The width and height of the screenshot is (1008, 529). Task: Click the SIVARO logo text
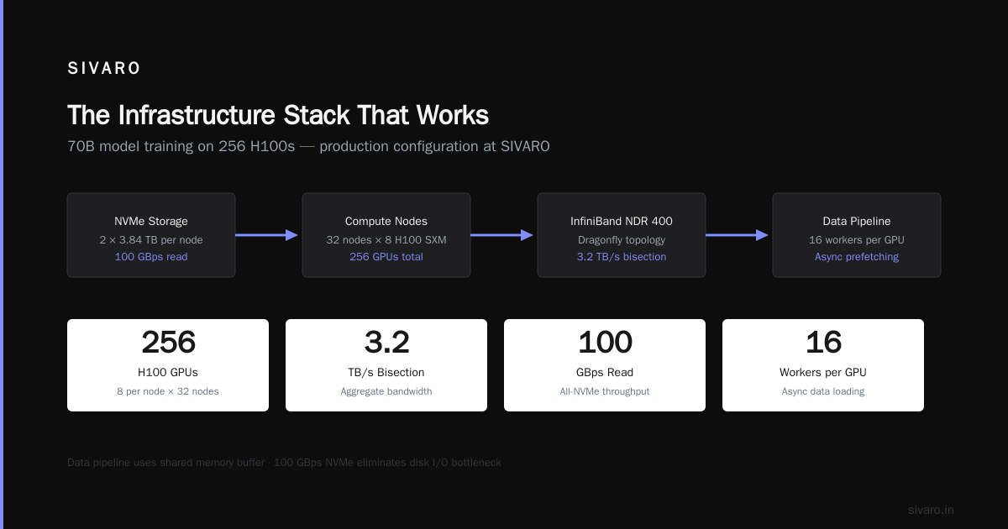pos(104,69)
